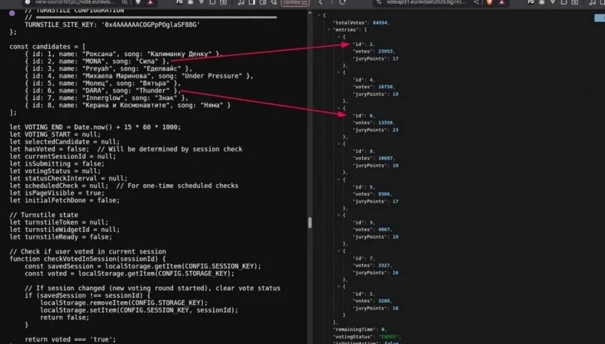The image size is (605, 344).
Task: Click the "totalVotes" value 84554
Action: click(x=381, y=23)
